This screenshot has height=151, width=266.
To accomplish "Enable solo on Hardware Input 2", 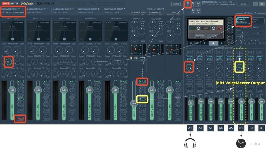I will pos(46,114).
